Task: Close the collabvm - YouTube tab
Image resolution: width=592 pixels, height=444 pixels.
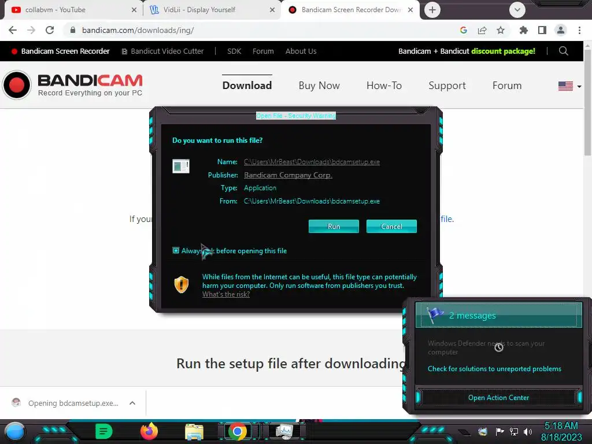Action: (134, 10)
